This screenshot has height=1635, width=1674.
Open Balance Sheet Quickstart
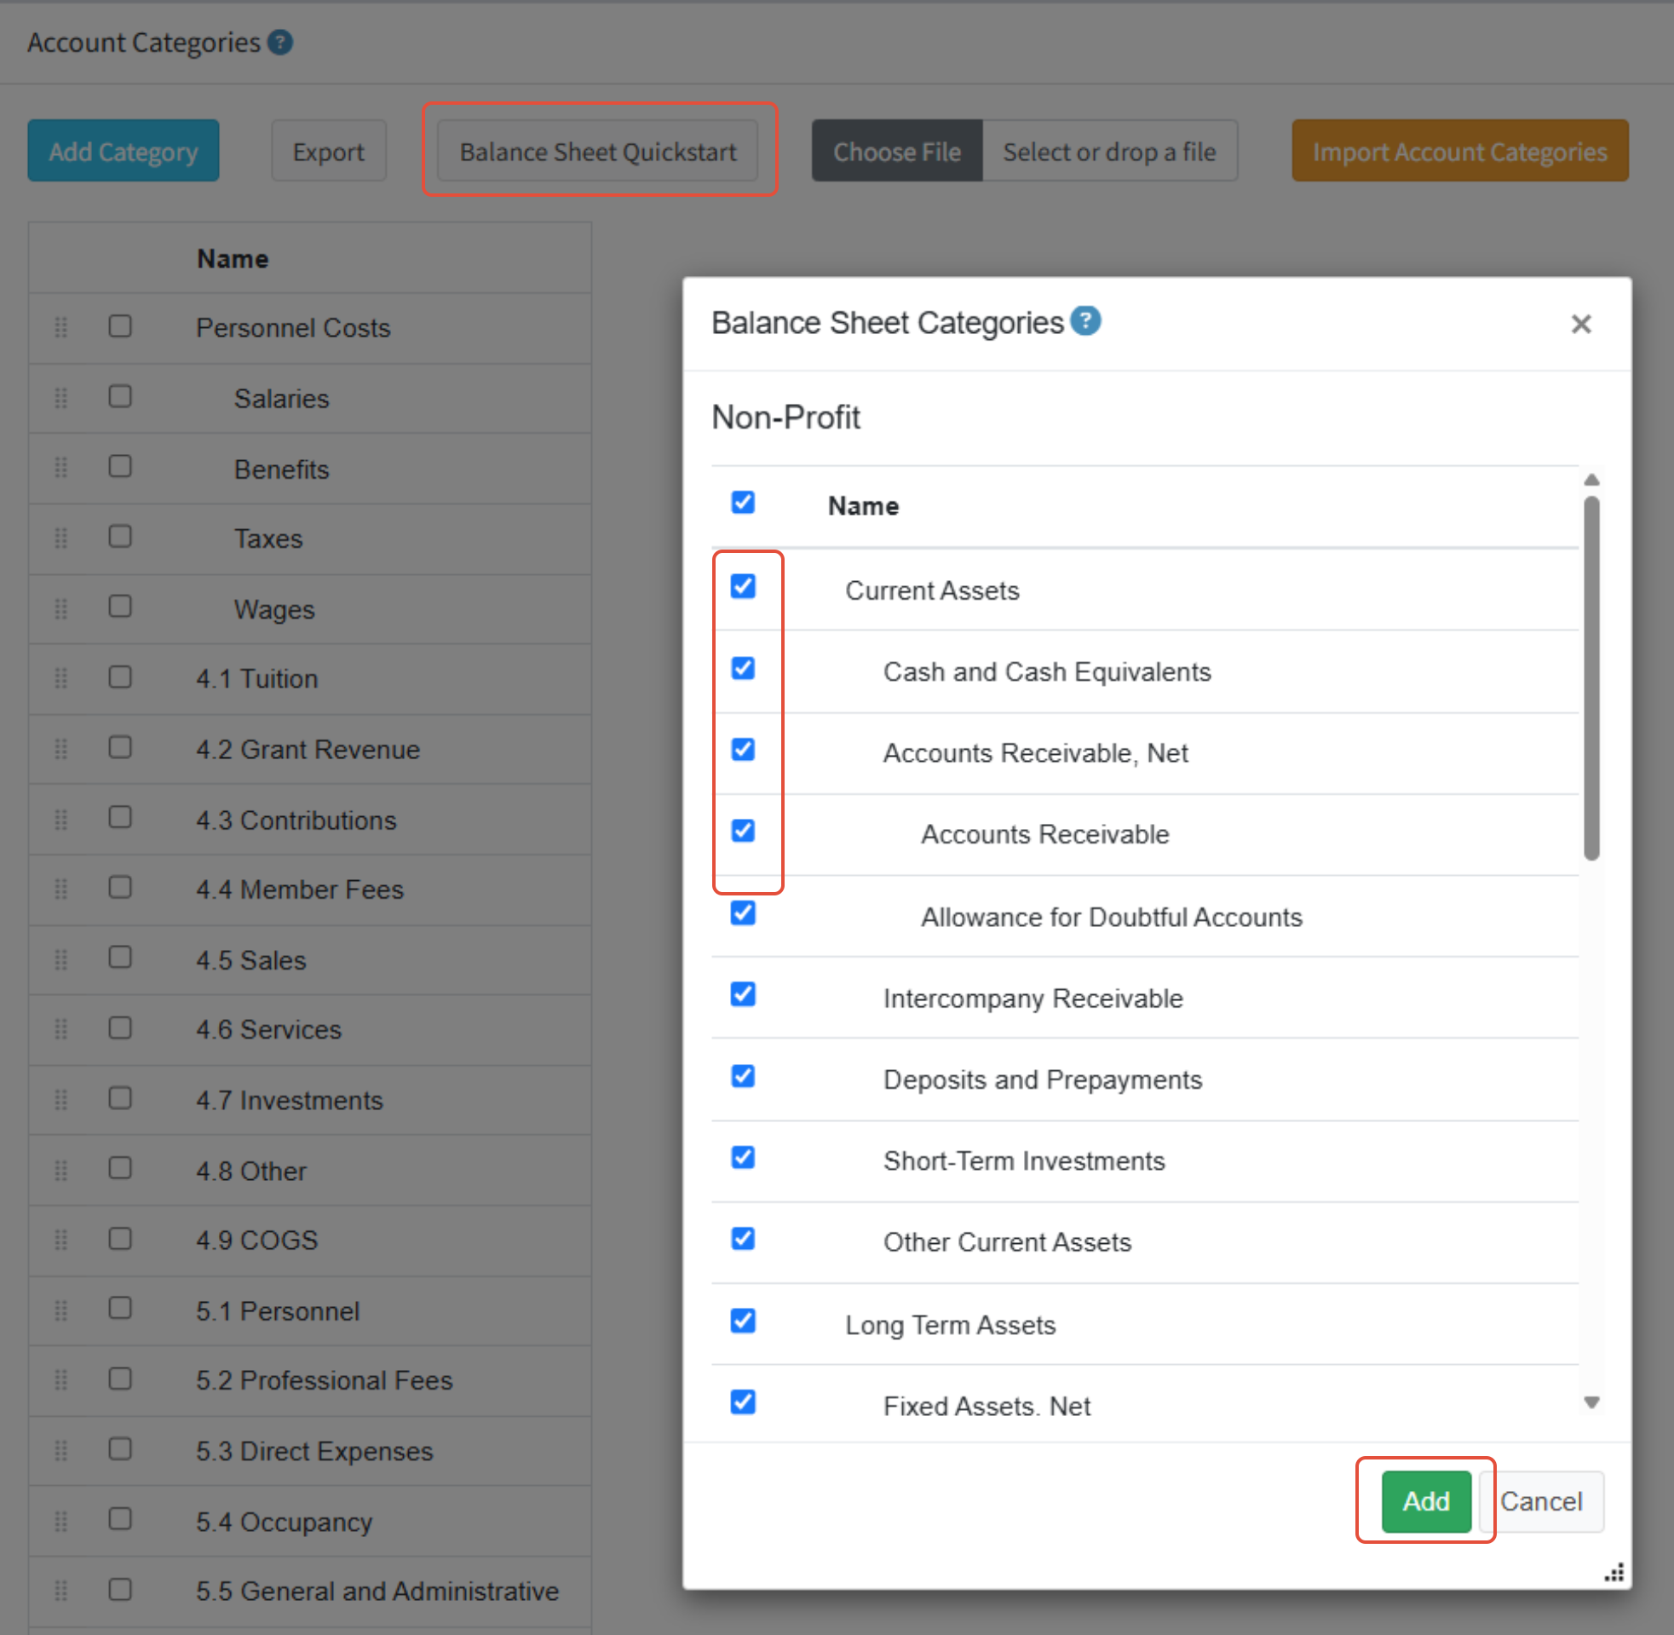(597, 151)
